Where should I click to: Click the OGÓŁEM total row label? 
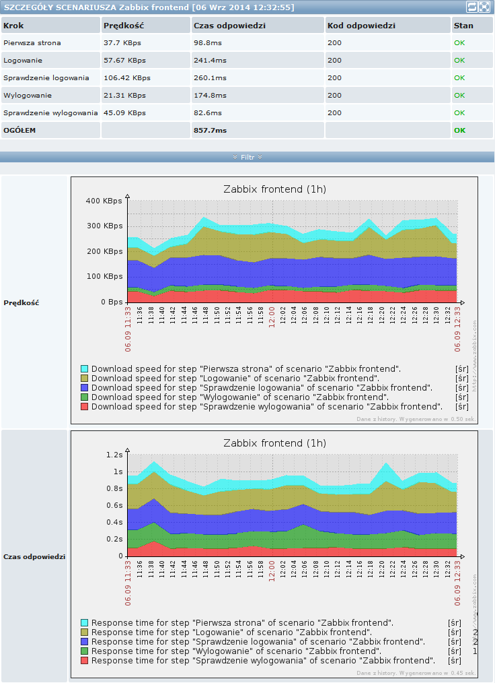20,130
